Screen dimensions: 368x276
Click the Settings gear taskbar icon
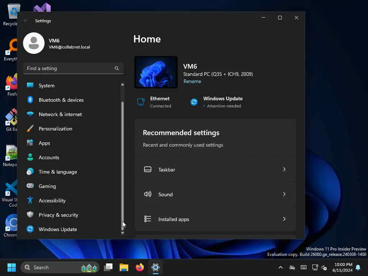pyautogui.click(x=155, y=267)
